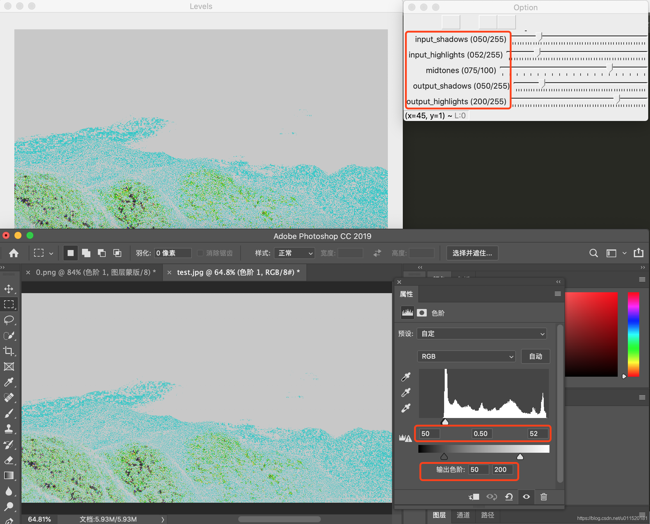Select the Crop tool
This screenshot has height=524, width=650.
(x=9, y=351)
